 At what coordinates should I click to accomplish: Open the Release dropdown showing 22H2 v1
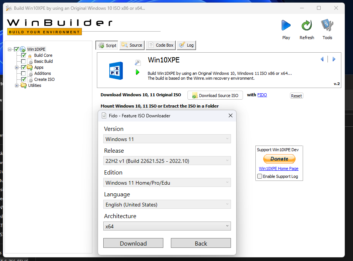[167, 161]
